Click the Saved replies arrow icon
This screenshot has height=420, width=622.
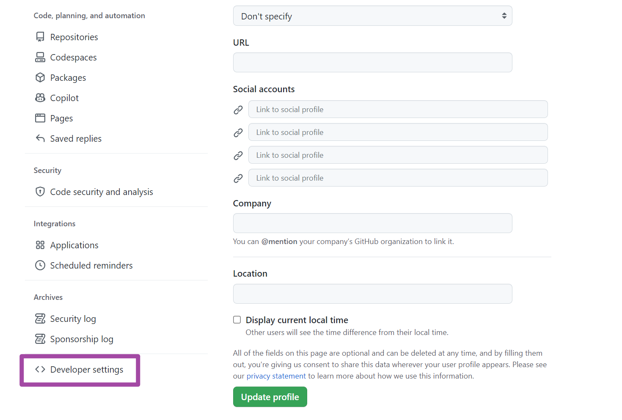(40, 138)
